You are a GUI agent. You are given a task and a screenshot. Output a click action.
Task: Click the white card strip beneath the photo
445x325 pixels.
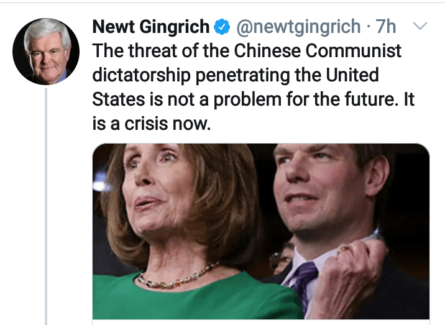(261, 323)
